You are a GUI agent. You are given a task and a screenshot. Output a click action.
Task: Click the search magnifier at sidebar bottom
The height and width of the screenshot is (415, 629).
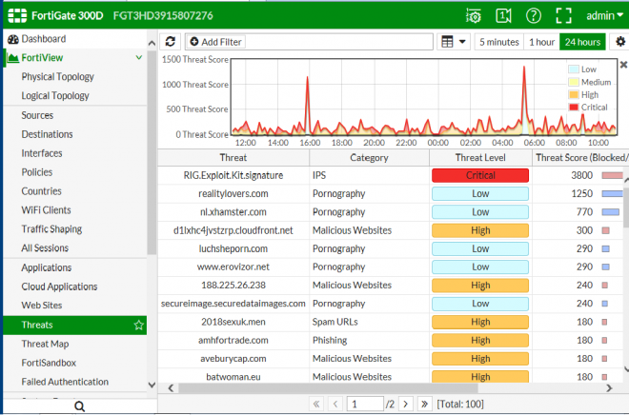80,406
